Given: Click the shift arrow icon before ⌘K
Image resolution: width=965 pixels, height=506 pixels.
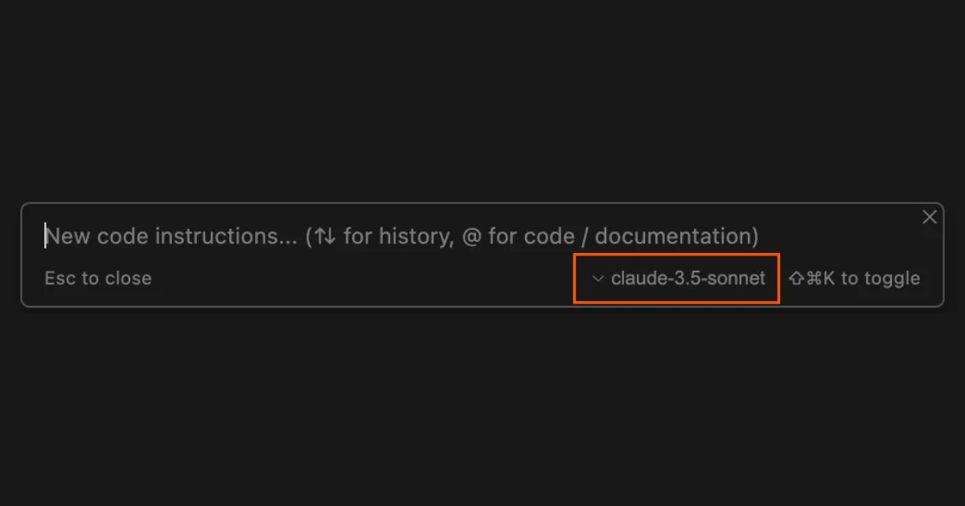Looking at the screenshot, I should coord(796,279).
